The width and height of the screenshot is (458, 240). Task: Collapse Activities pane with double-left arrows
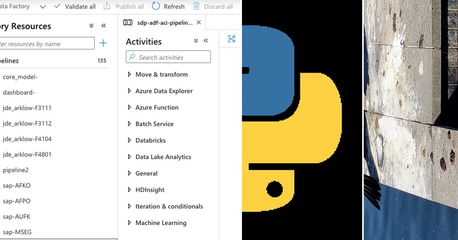[206, 41]
